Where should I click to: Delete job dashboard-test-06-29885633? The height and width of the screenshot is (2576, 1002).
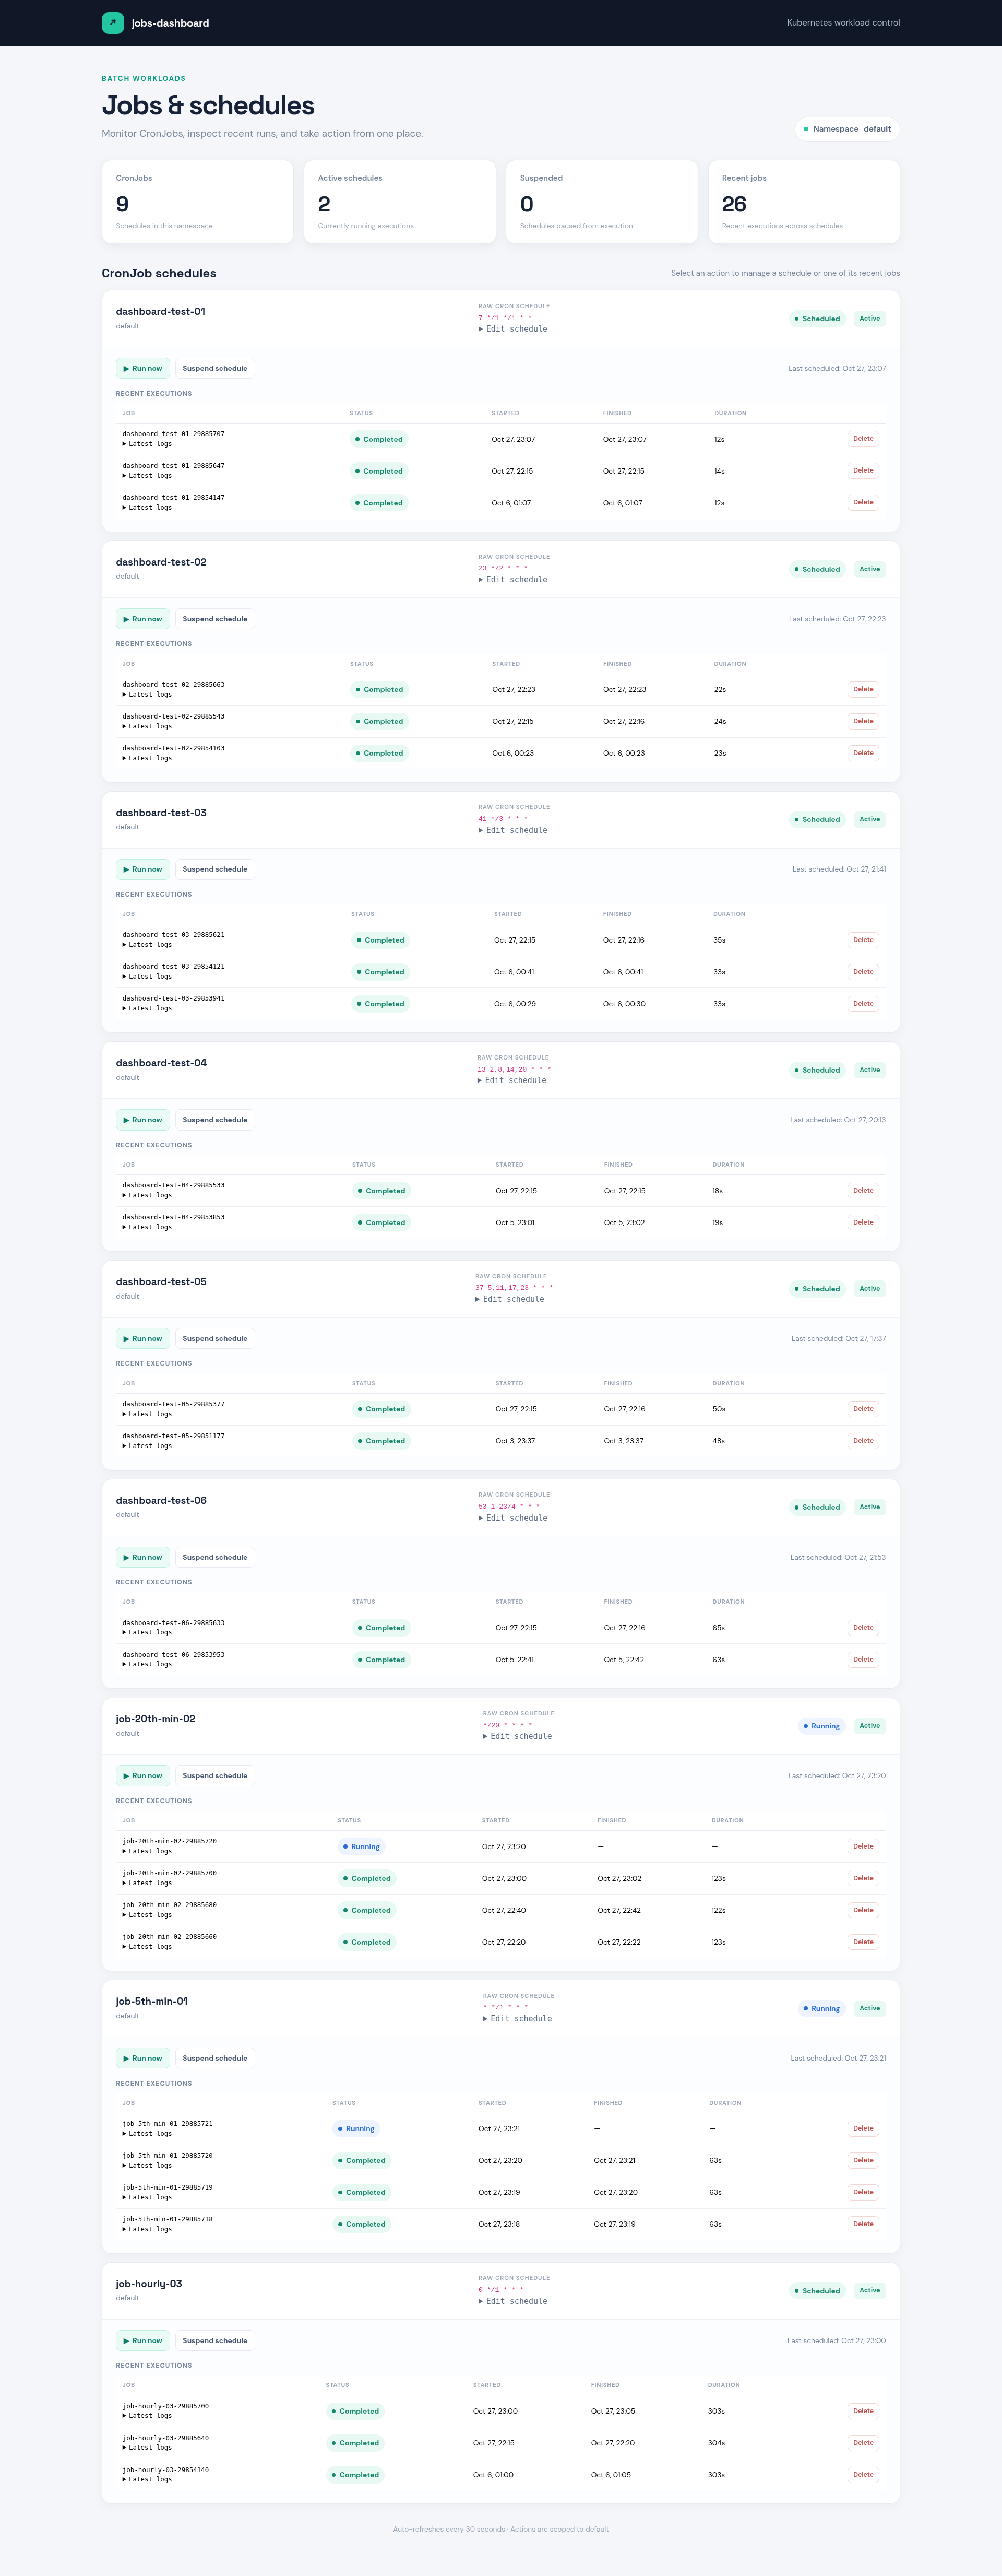point(863,1628)
